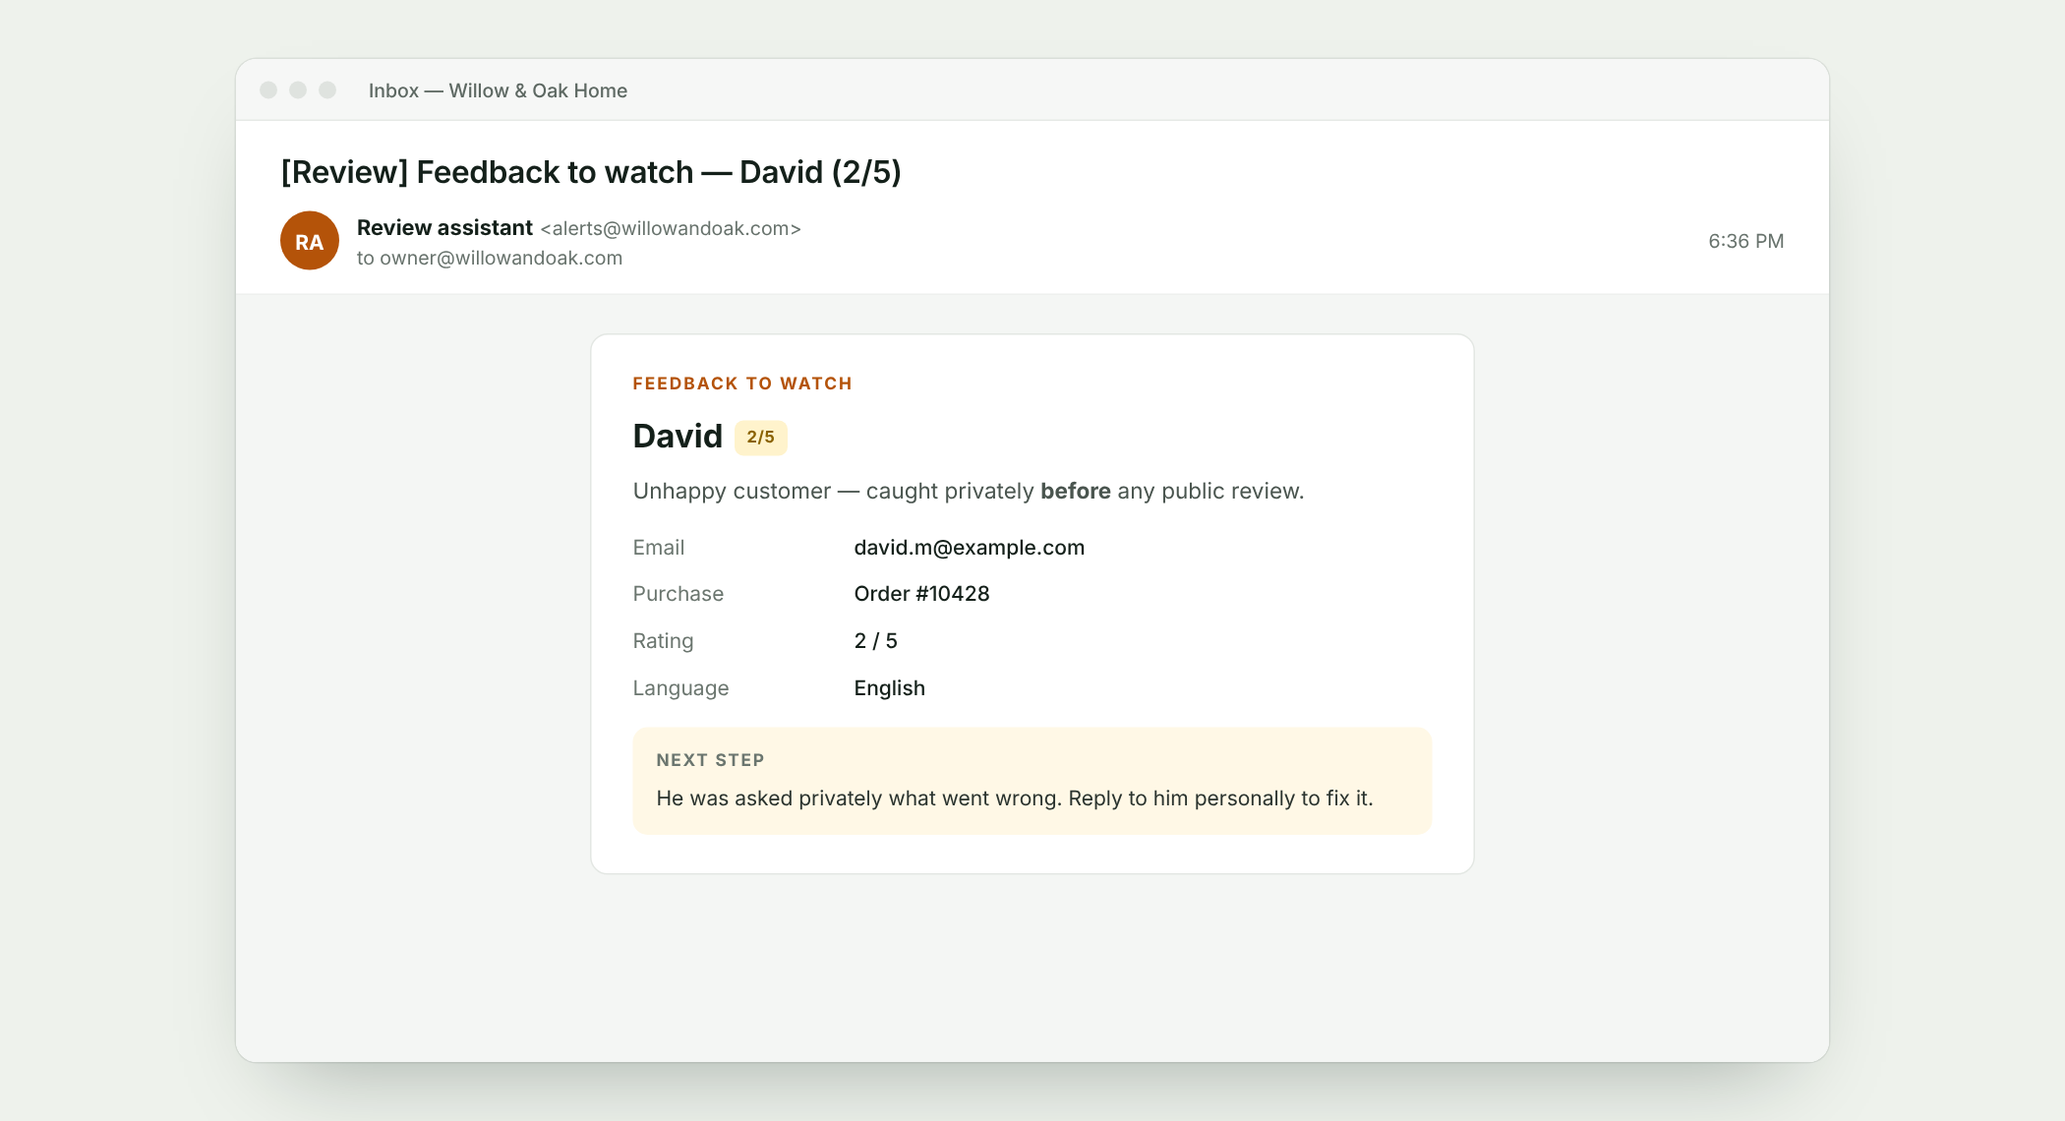
Task: Click the RA sender avatar
Action: [x=310, y=241]
